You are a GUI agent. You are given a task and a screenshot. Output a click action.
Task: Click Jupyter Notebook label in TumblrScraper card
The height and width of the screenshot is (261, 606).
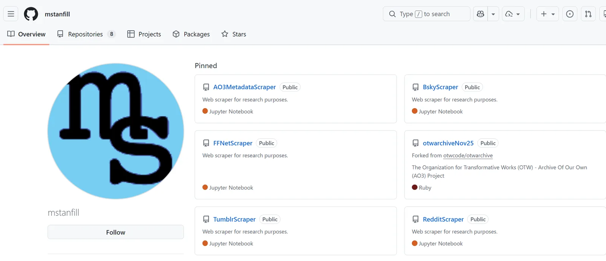click(x=231, y=244)
